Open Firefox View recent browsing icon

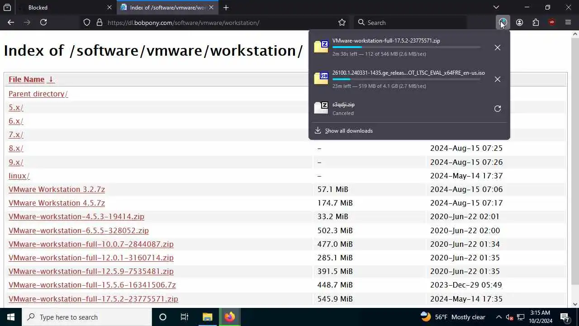pos(7,7)
